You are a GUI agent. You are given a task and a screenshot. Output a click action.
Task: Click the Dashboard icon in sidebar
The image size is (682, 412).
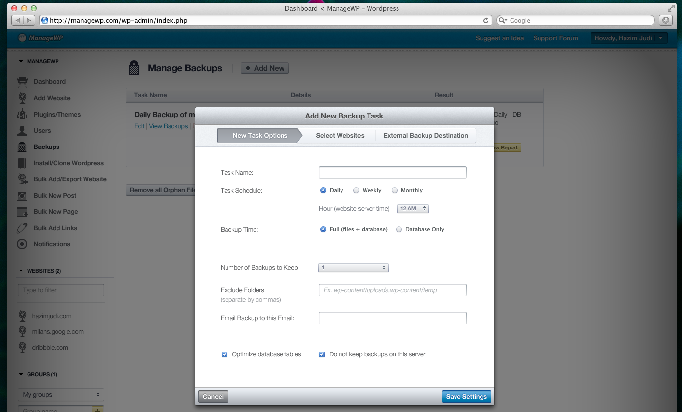(x=22, y=81)
